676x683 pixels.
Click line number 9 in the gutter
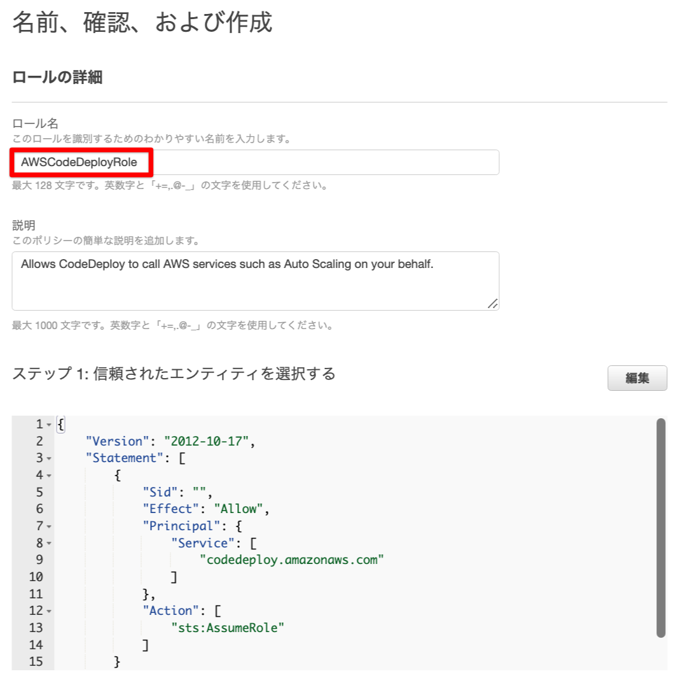39,560
